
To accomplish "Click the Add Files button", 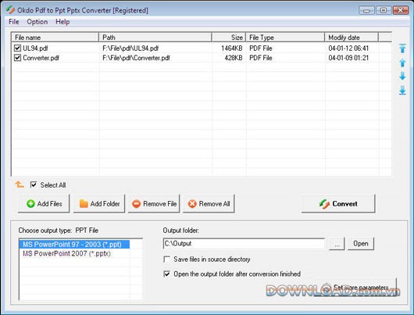I will point(44,204).
